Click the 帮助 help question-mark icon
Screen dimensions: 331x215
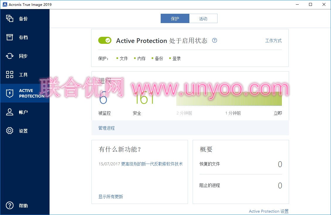point(9,205)
